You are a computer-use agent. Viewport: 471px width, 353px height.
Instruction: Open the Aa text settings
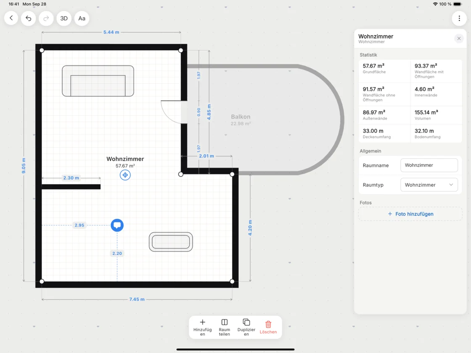click(x=82, y=18)
